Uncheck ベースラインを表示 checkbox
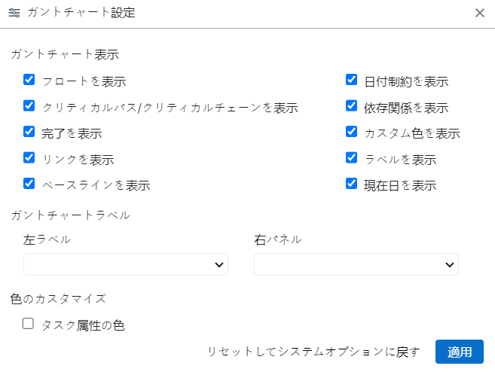This screenshot has height=372, width=495. (29, 184)
